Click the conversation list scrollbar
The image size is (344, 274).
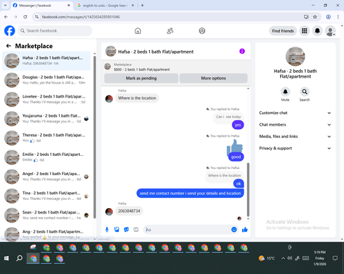click(x=95, y=137)
